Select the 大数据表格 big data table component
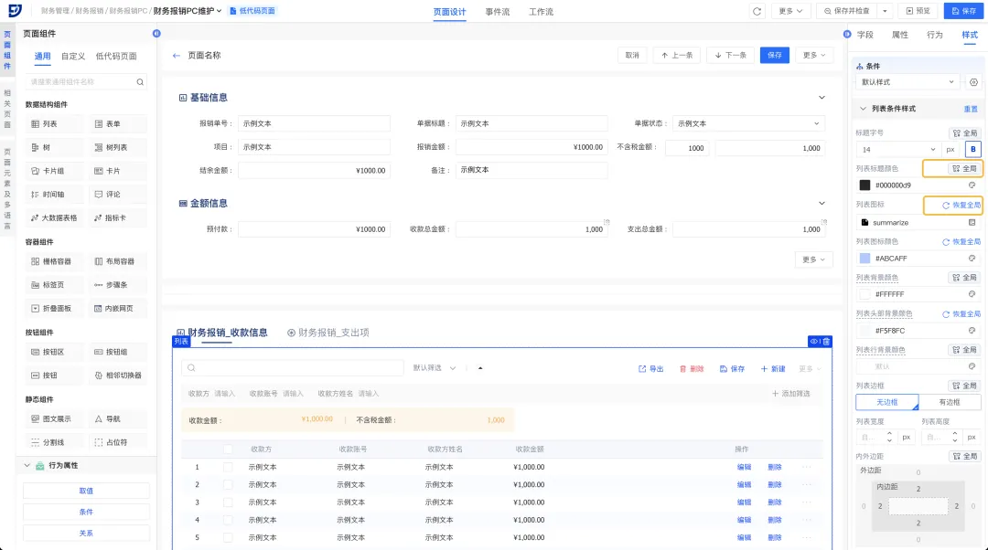Viewport: 988px width, 550px height. click(x=55, y=217)
